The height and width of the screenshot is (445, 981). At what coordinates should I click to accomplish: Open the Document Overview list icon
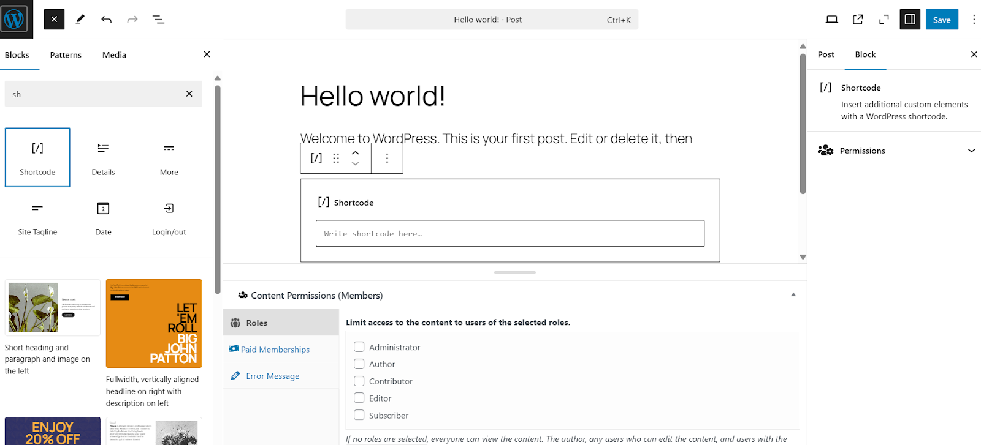coord(158,20)
